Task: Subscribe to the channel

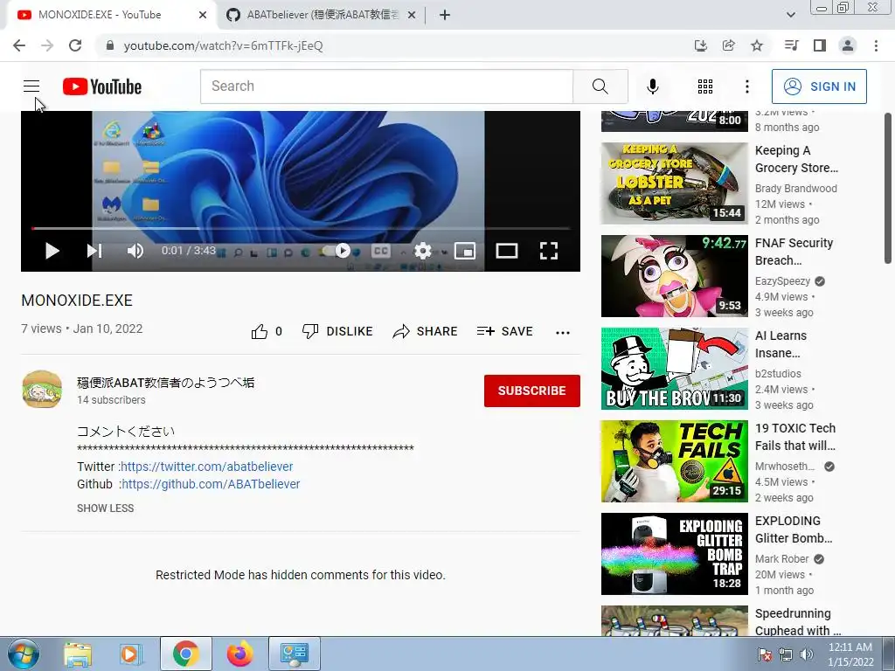Action: tap(532, 391)
